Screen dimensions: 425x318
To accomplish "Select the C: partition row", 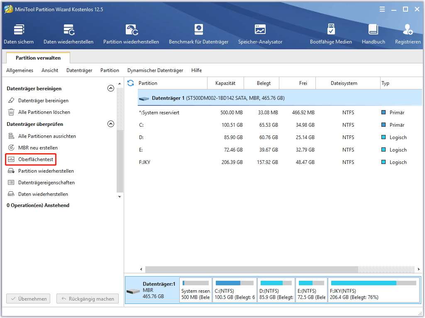I will 280,125.
